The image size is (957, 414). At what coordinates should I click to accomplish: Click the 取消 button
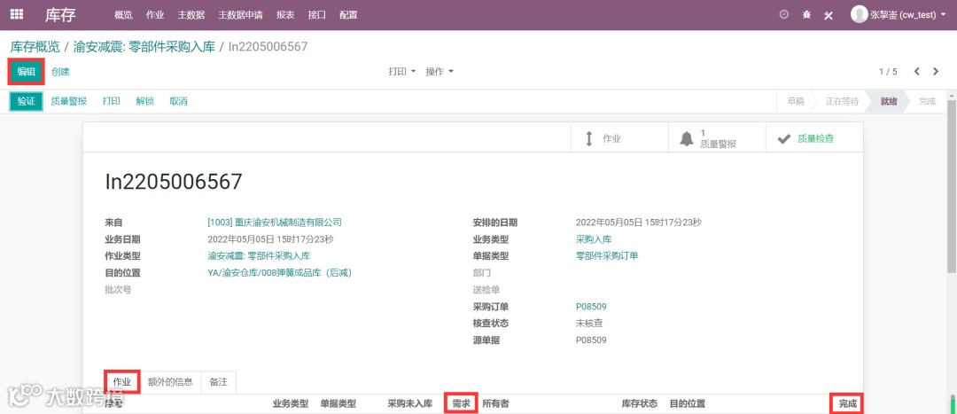pos(178,101)
